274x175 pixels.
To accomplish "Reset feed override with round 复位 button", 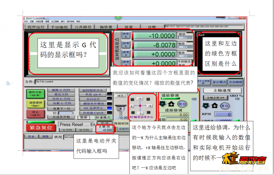I will (182, 104).
